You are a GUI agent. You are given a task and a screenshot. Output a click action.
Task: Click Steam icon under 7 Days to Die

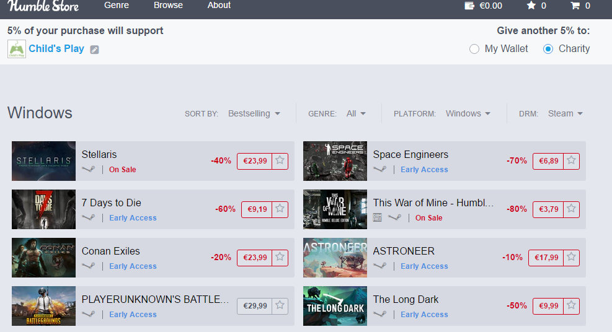click(89, 217)
